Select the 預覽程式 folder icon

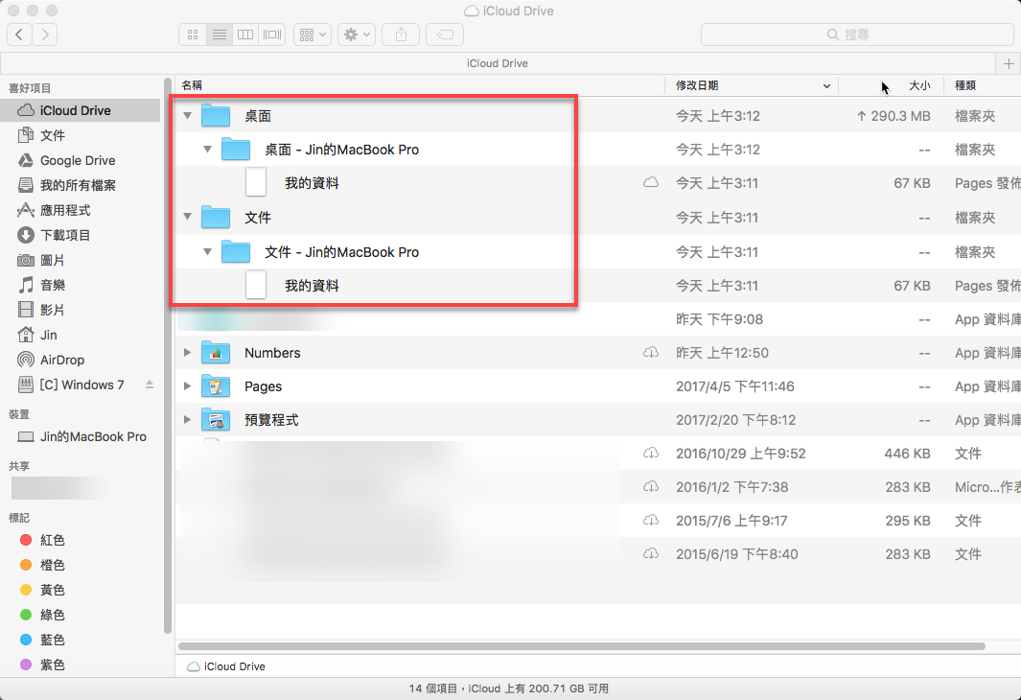(216, 420)
